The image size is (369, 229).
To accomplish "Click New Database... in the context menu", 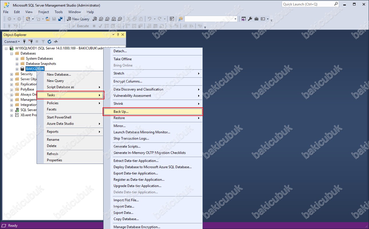I will coord(70,75).
